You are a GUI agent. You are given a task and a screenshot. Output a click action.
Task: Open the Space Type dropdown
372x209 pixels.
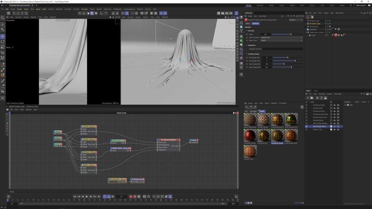(281, 40)
